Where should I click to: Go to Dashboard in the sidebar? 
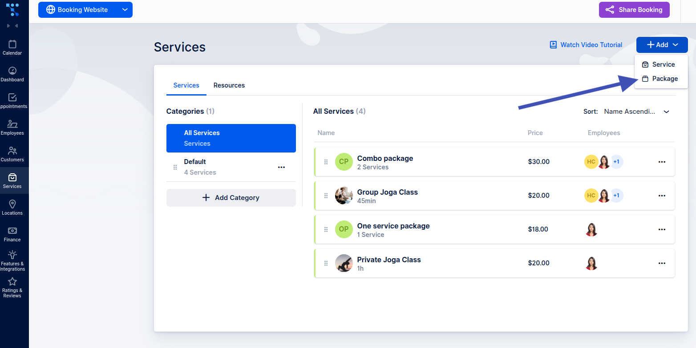point(12,74)
